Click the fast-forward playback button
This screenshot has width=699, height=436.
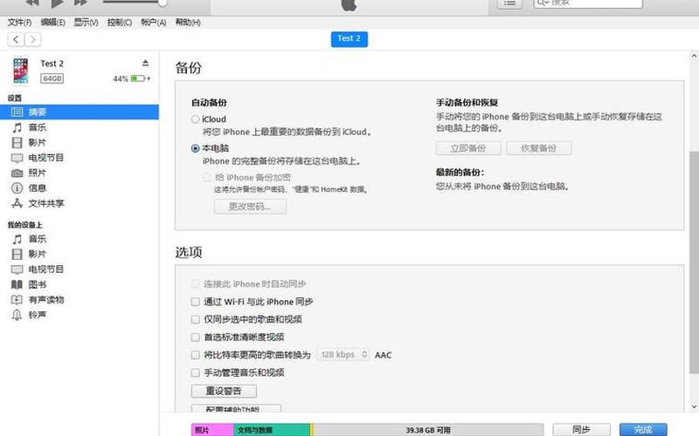[x=80, y=3]
